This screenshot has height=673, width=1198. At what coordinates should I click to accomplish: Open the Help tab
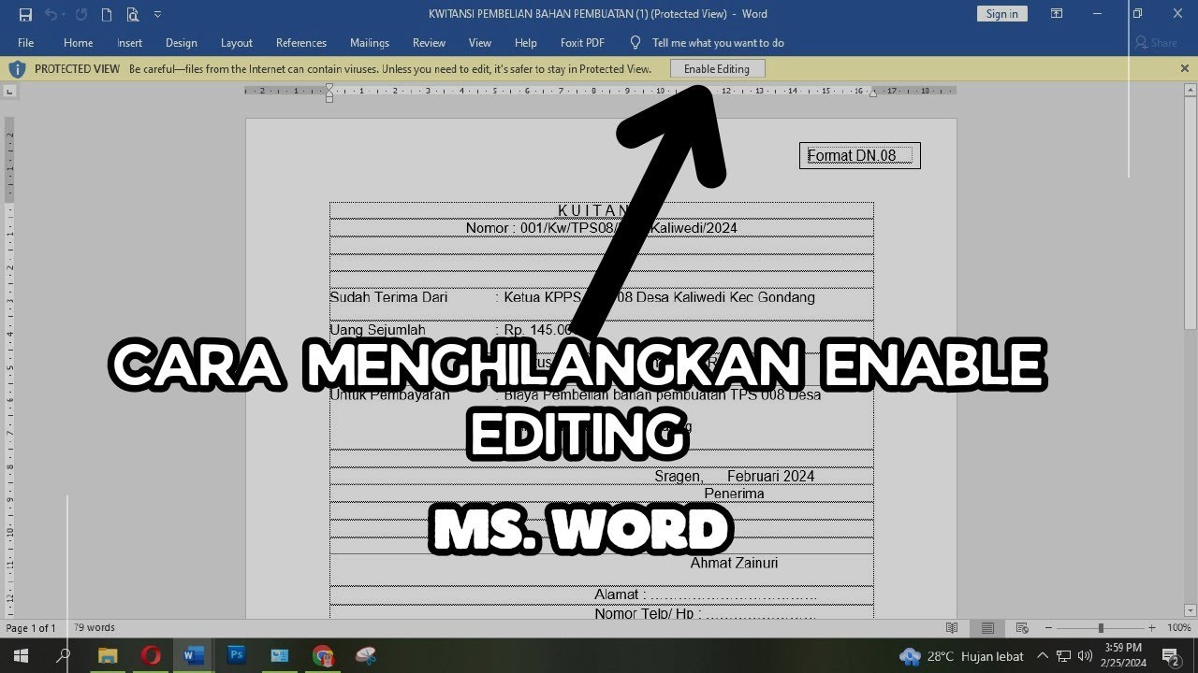click(x=525, y=43)
